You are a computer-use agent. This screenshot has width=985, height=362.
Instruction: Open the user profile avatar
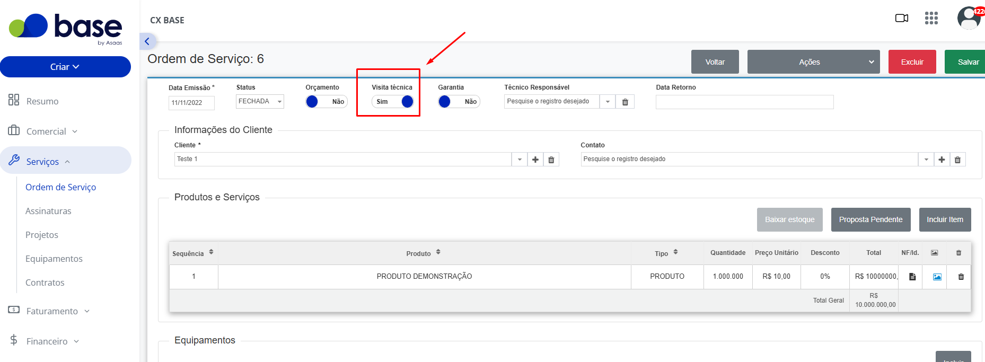coord(970,18)
